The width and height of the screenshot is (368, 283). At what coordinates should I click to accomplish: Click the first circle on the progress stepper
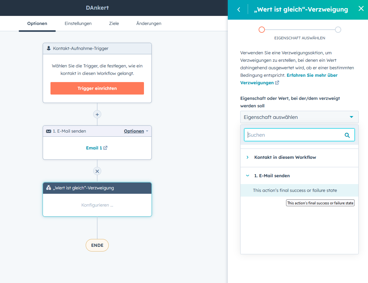click(261, 29)
